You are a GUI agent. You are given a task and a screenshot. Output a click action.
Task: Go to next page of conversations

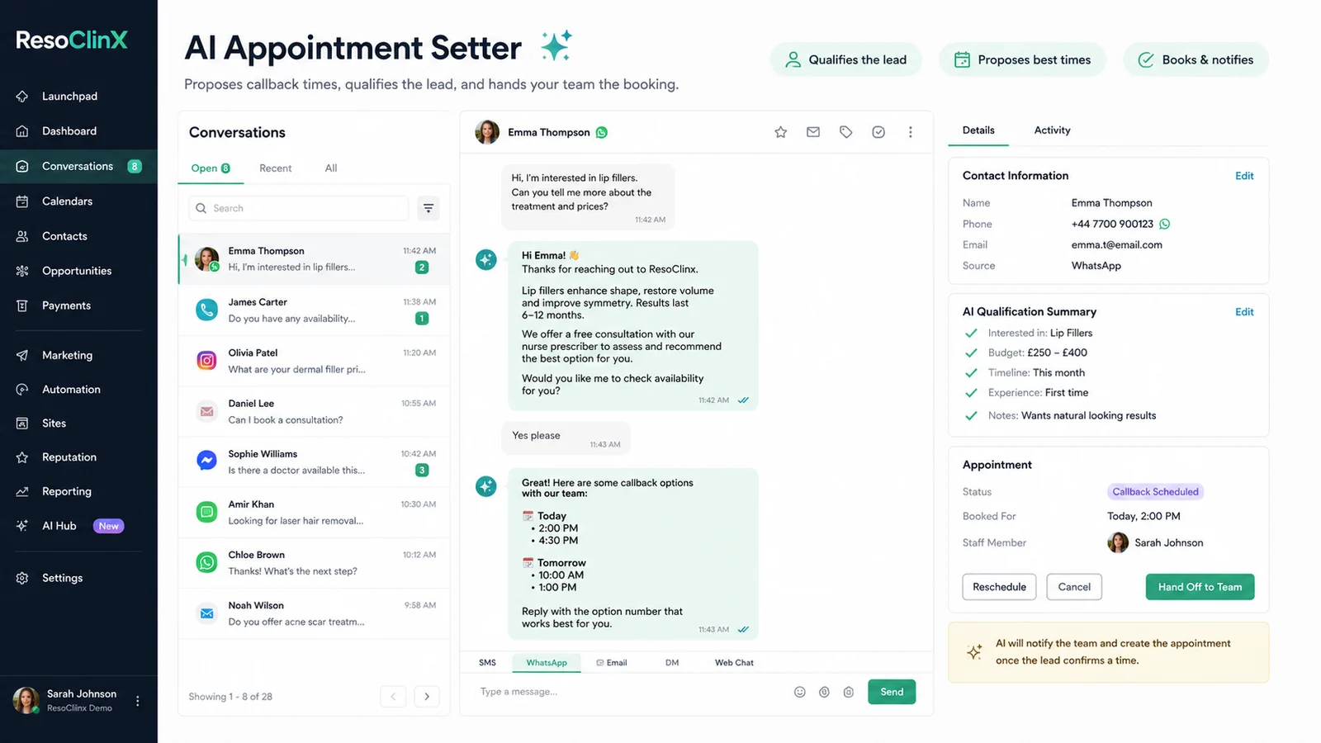[427, 697]
